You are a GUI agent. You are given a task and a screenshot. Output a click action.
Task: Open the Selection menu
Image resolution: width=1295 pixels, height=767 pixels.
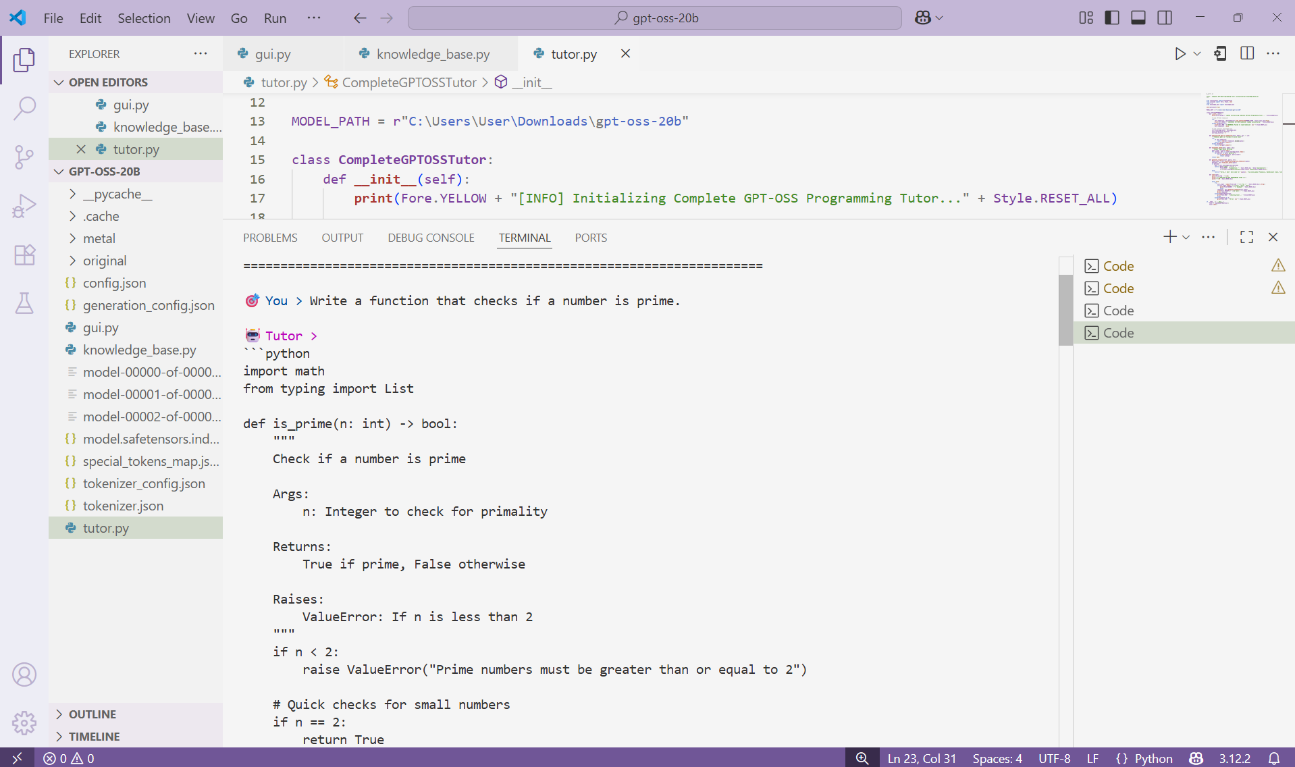pyautogui.click(x=144, y=18)
